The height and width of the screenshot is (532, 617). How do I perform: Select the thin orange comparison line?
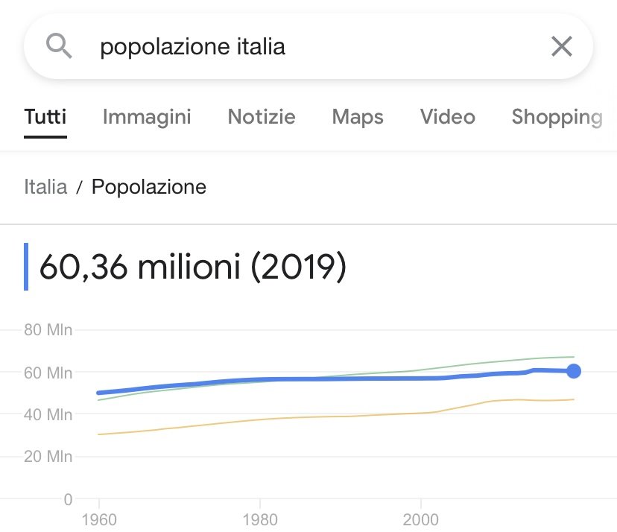pyautogui.click(x=298, y=417)
